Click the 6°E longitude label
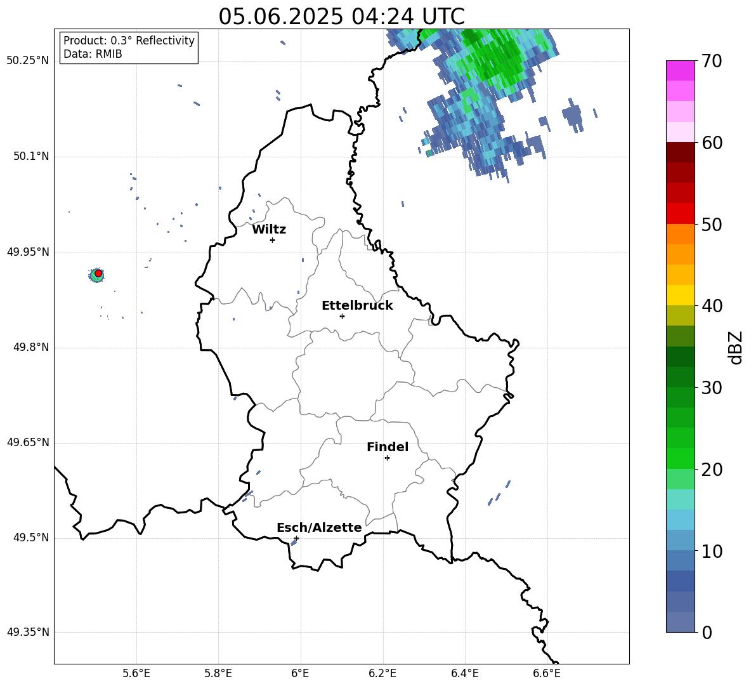 (300, 673)
